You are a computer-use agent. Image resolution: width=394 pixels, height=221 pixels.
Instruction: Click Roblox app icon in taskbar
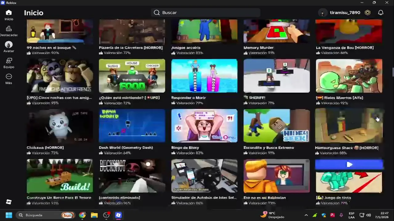pos(119,215)
